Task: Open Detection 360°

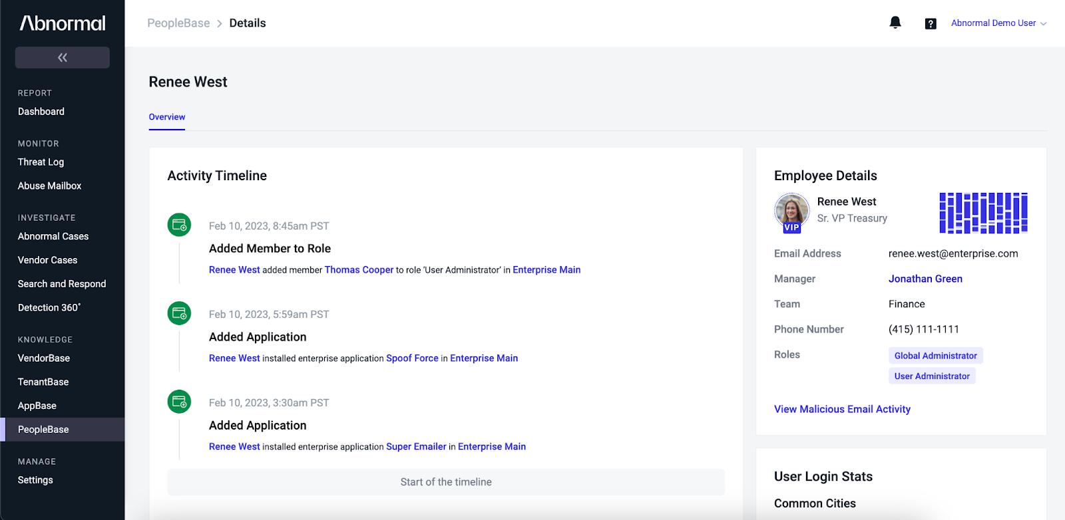Action: click(x=49, y=308)
